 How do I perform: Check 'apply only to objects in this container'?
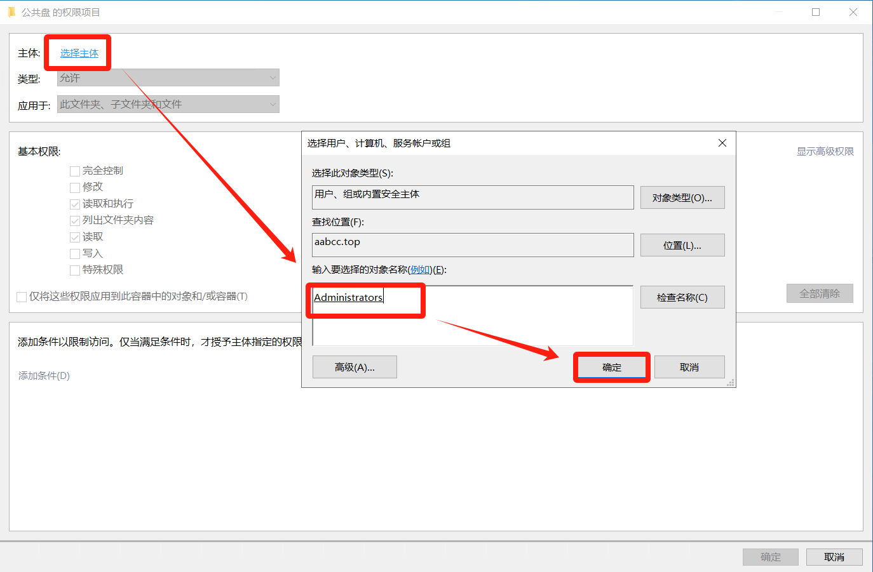[x=22, y=296]
